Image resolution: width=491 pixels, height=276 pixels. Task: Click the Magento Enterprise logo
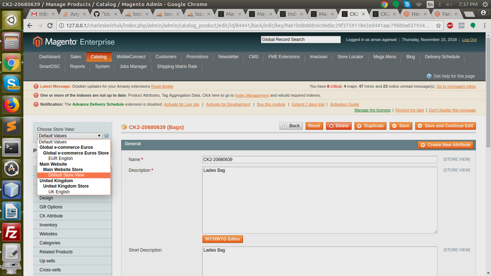[x=71, y=42]
